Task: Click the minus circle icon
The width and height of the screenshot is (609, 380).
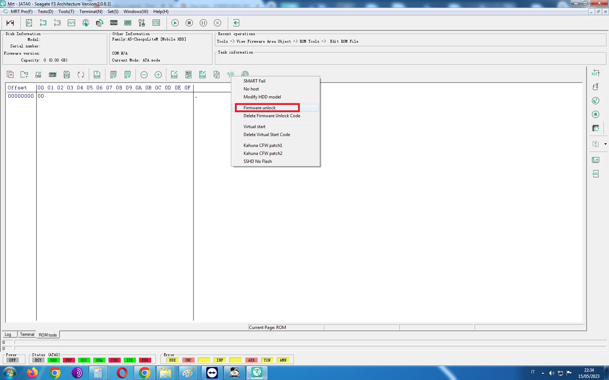Action: click(144, 75)
